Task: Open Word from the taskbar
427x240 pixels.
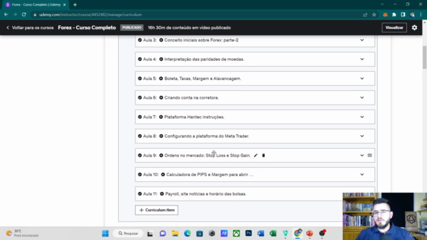Action: coord(261,233)
